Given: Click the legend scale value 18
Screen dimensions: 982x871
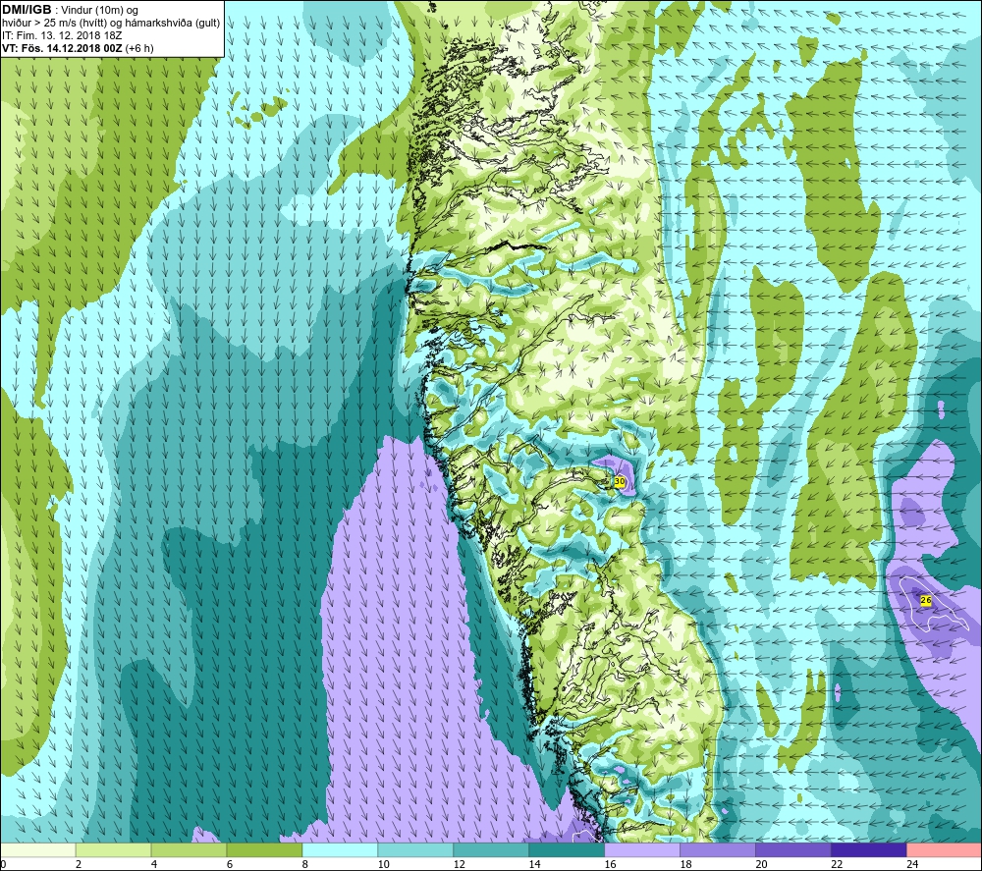Looking at the screenshot, I should (685, 864).
